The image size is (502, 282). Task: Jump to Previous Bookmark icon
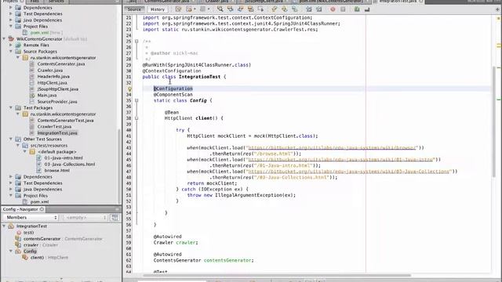(274, 9)
